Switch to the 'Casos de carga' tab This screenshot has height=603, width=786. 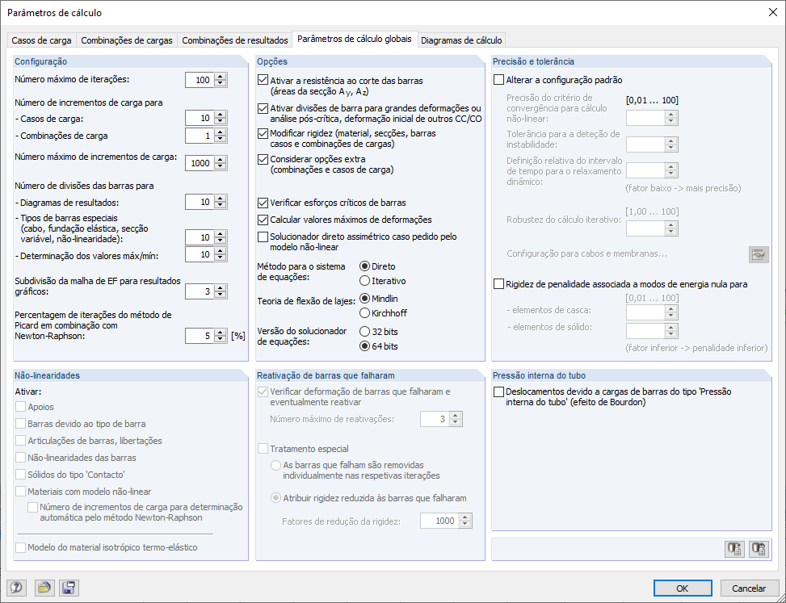click(41, 39)
